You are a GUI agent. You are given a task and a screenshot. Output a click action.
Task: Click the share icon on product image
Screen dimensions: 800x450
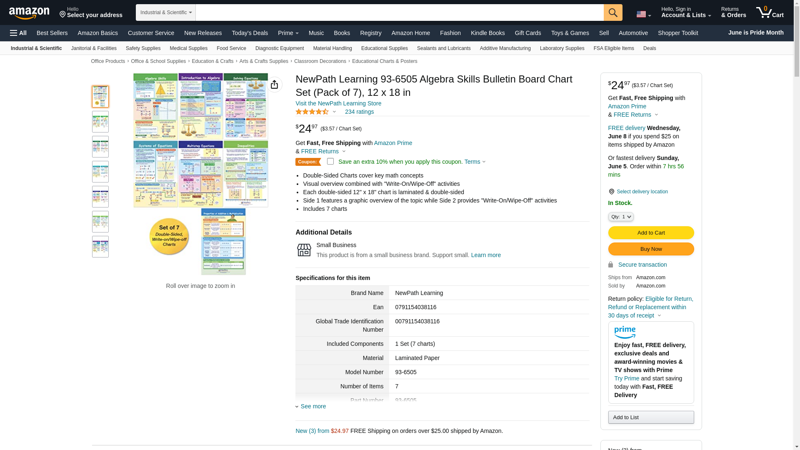(x=274, y=85)
